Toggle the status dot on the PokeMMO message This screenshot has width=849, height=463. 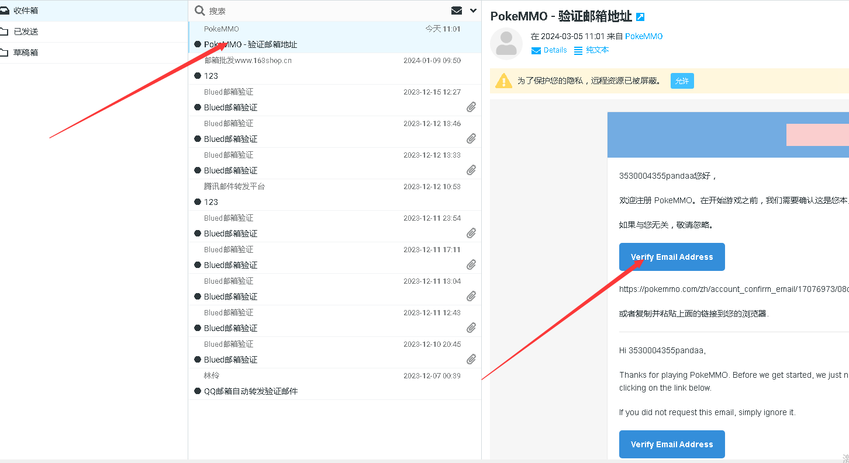coord(198,44)
